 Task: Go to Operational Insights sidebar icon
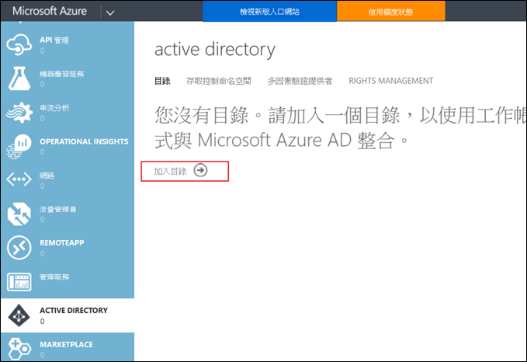19,145
